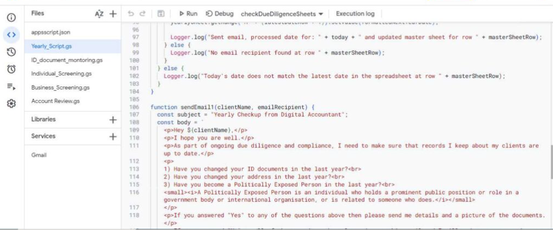The width and height of the screenshot is (553, 230).
Task: Open the Executions list icon
Action: point(11,86)
